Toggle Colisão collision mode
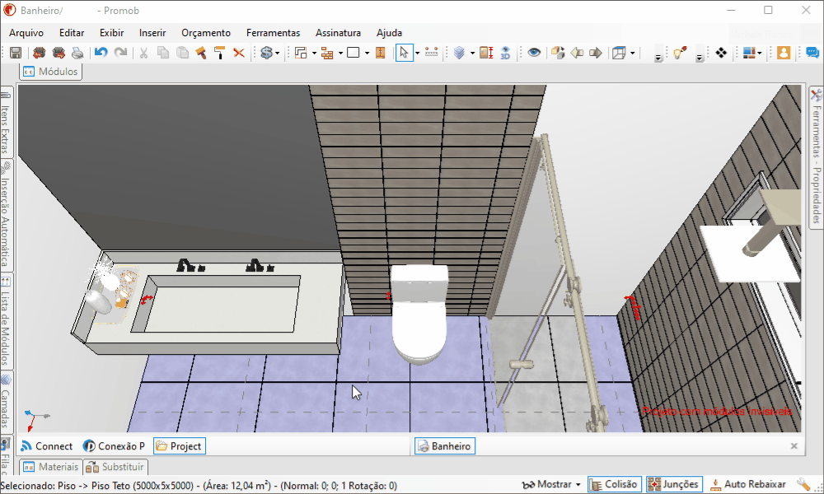824x494 pixels. pyautogui.click(x=615, y=484)
